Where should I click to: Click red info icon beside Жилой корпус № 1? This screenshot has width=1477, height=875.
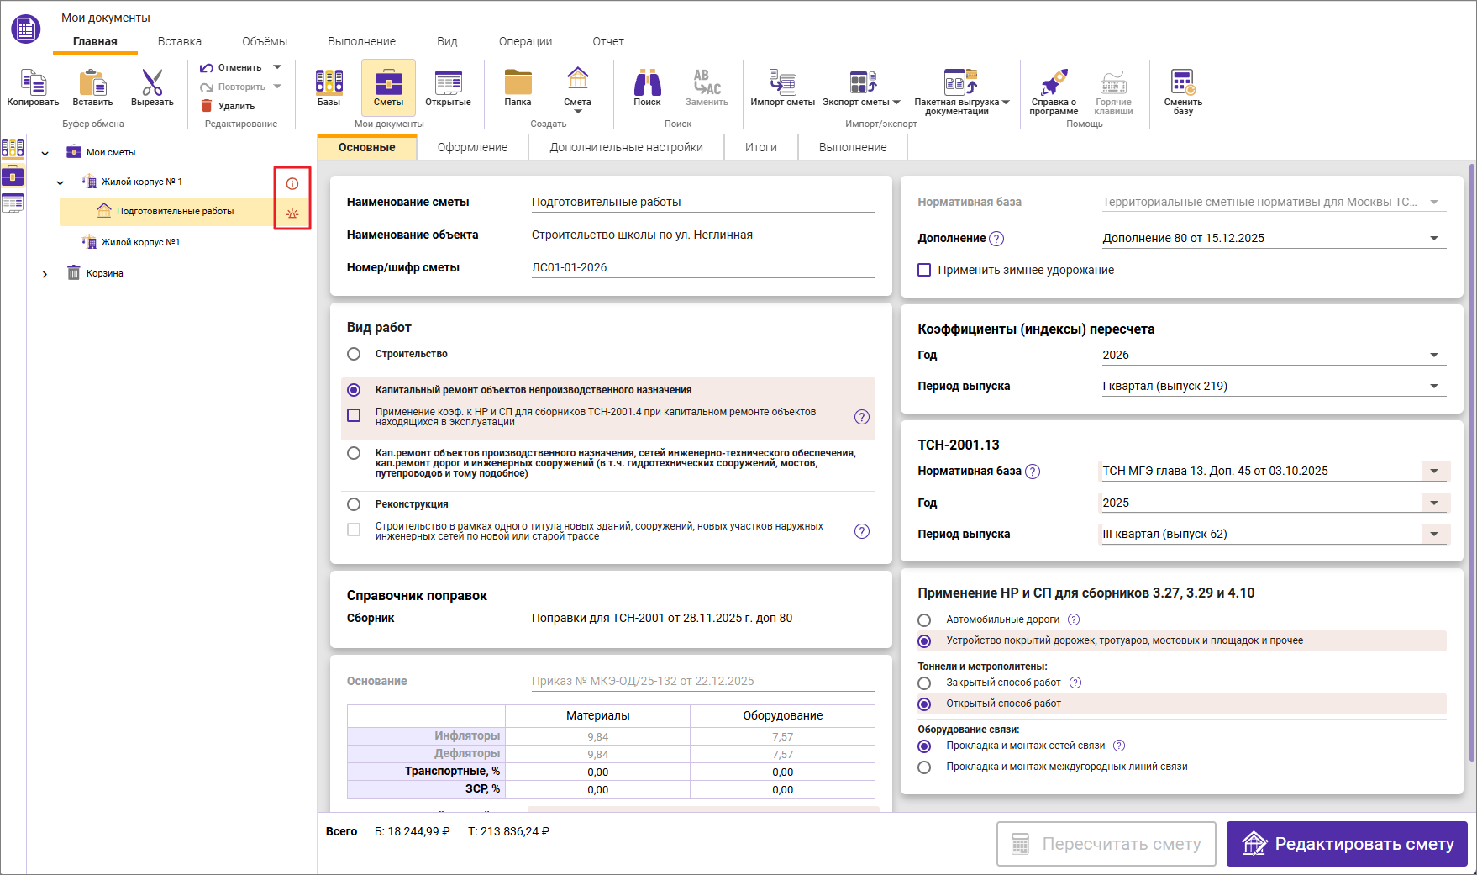292,183
